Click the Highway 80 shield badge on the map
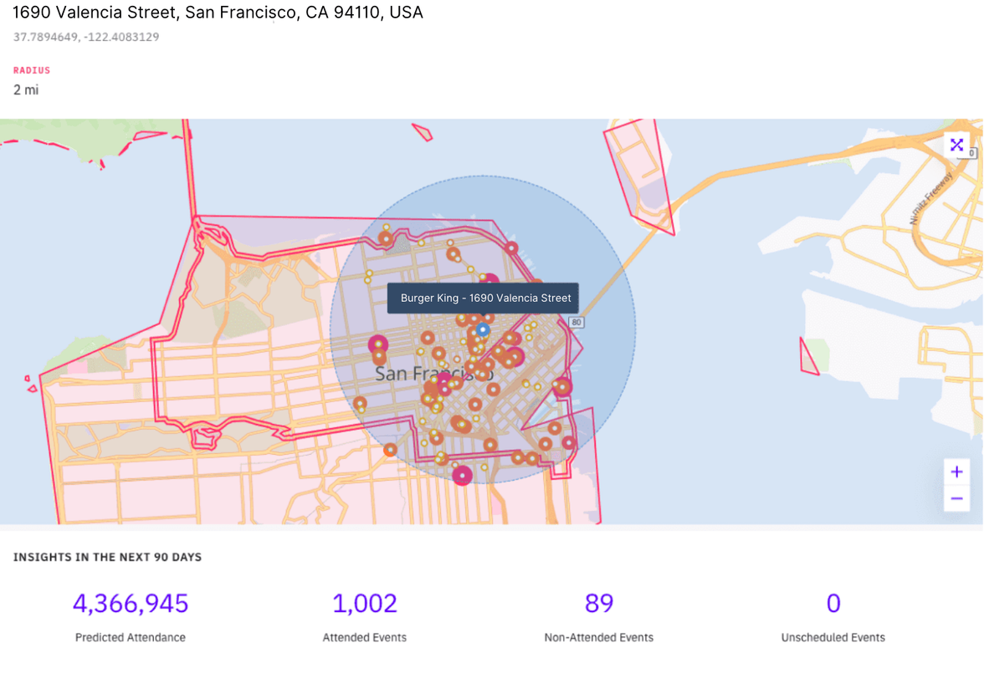 576,322
